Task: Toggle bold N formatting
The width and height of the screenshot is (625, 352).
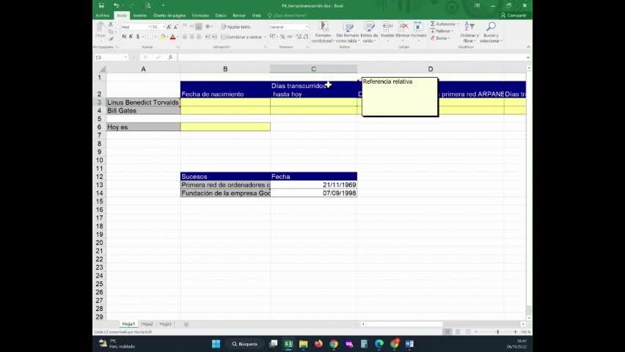Action: (x=124, y=37)
